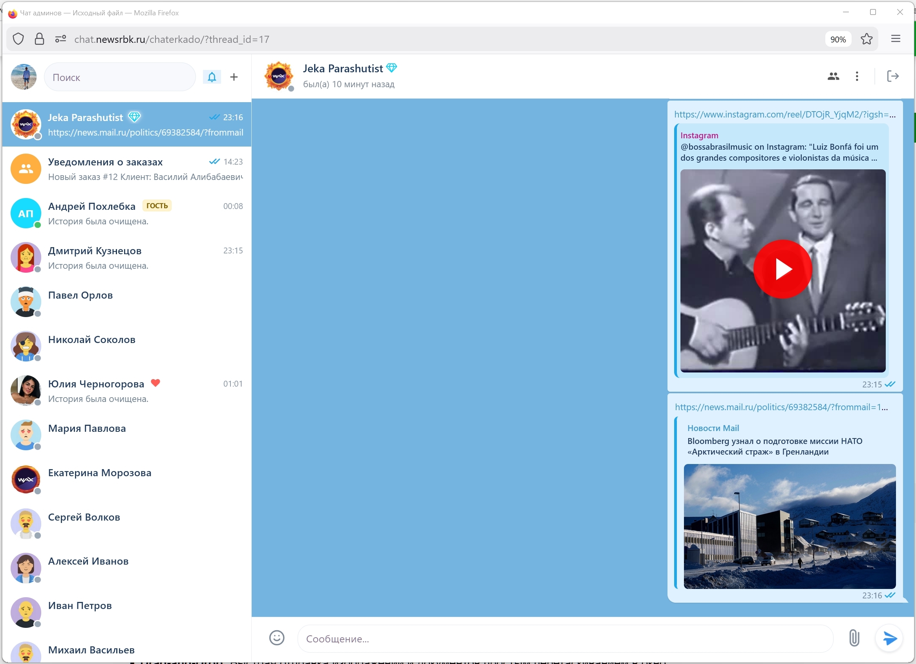Click the heart beside Юлия Черногорова
The height and width of the screenshot is (664, 916).
click(x=155, y=383)
